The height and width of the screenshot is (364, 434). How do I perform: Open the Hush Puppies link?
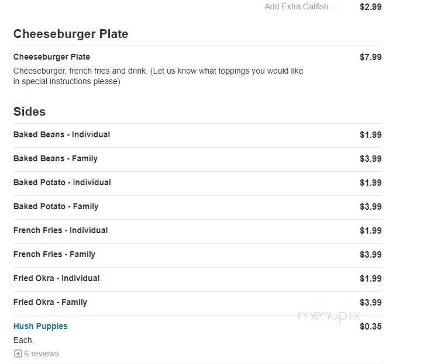[40, 326]
